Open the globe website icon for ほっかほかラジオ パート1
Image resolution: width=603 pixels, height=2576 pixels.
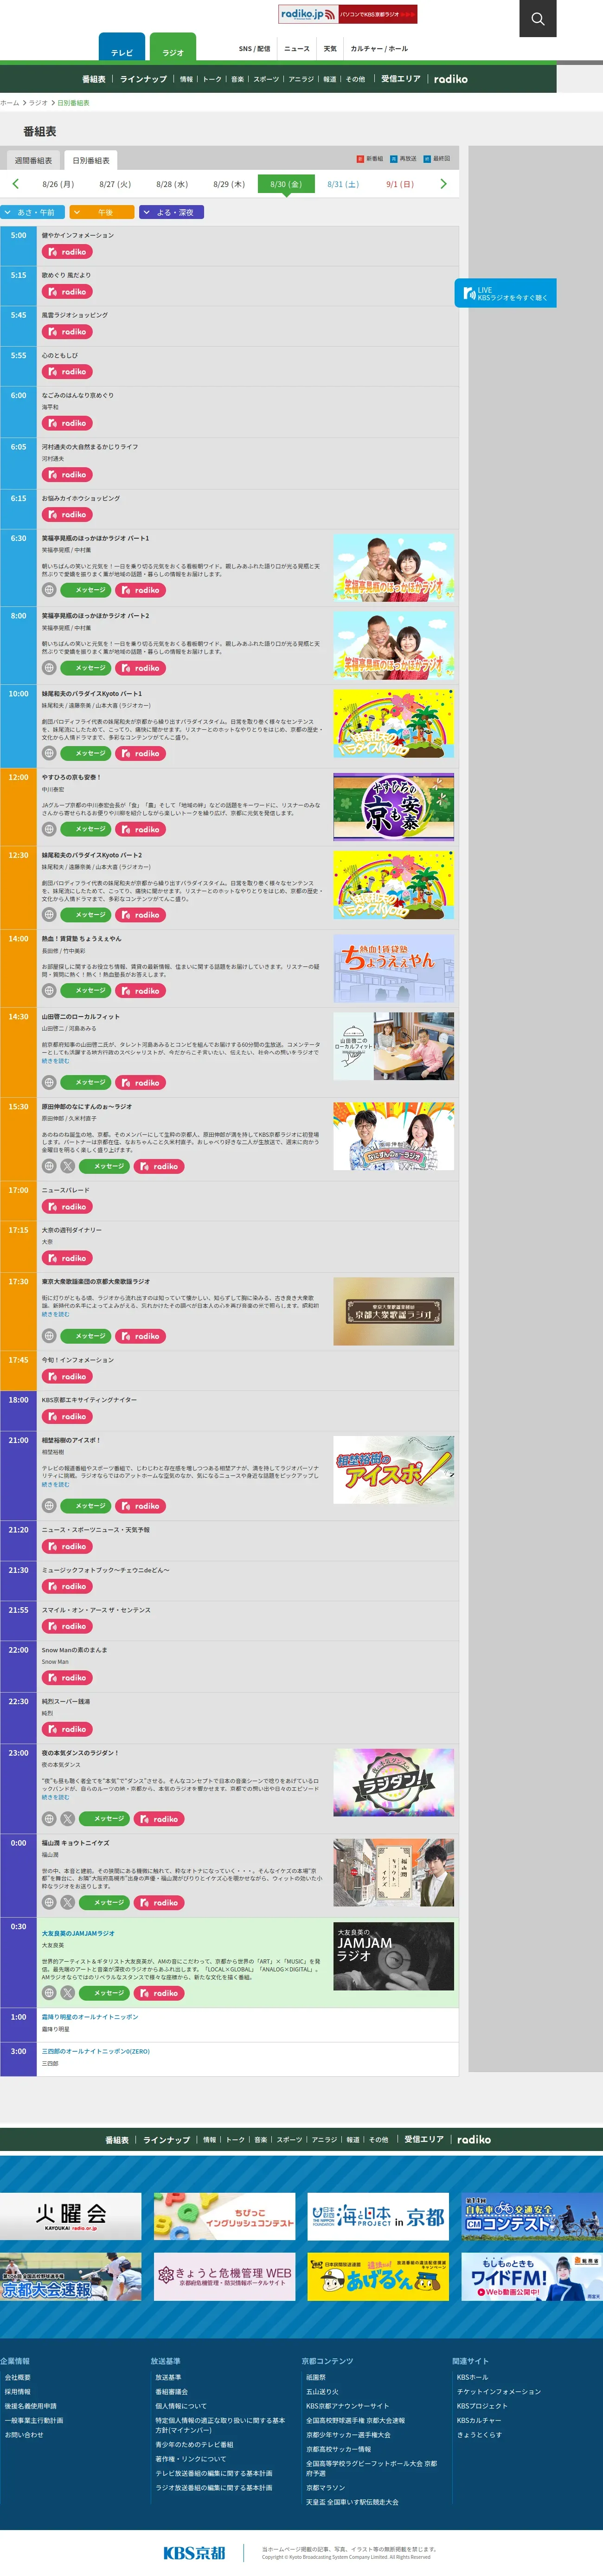[x=49, y=590]
